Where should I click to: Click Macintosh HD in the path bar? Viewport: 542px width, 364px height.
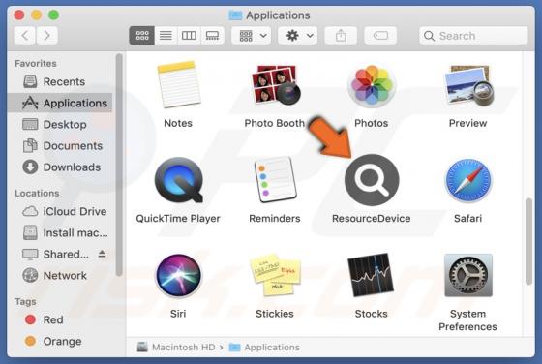[176, 348]
